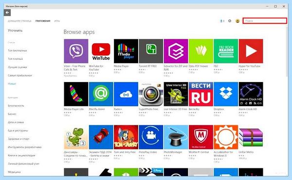Click the back arrow button
Image resolution: width=292 pixels, height=180 pixels.
coord(7,13)
